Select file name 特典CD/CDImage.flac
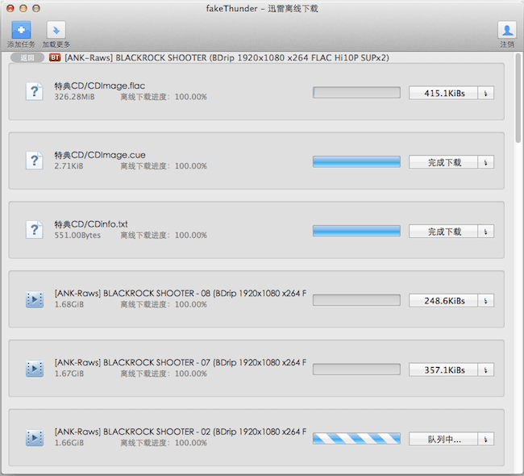 tap(100, 86)
